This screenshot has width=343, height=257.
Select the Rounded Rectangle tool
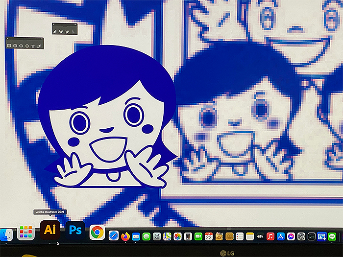[x=15, y=46]
